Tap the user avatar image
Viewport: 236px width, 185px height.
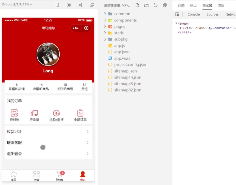(x=48, y=54)
